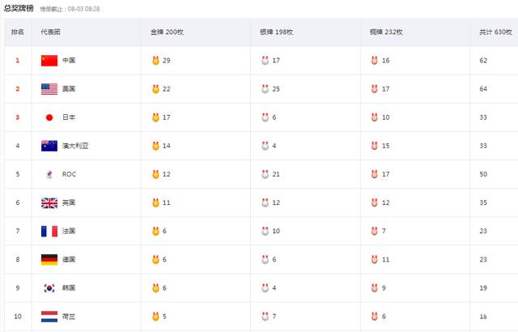Click USA's silver medal icon

(x=265, y=89)
